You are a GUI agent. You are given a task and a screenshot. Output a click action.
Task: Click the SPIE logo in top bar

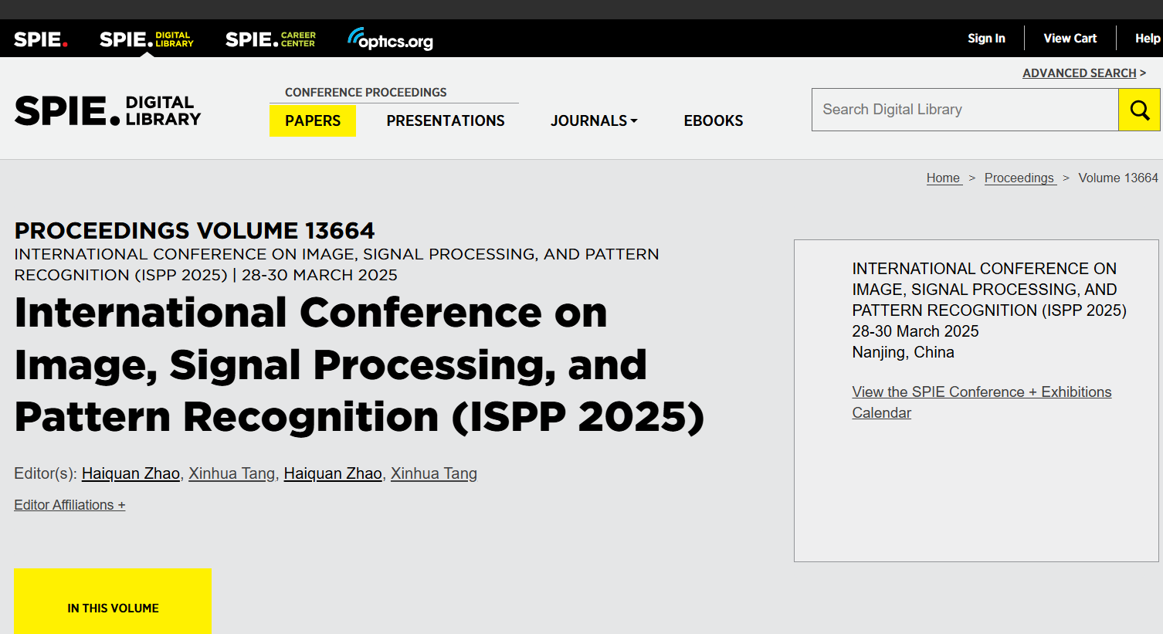pos(41,39)
